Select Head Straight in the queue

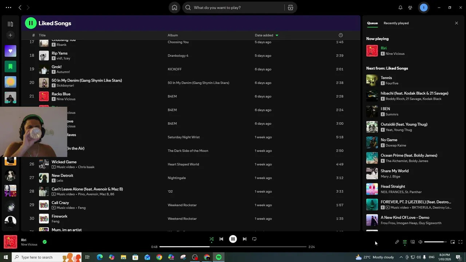(x=414, y=189)
